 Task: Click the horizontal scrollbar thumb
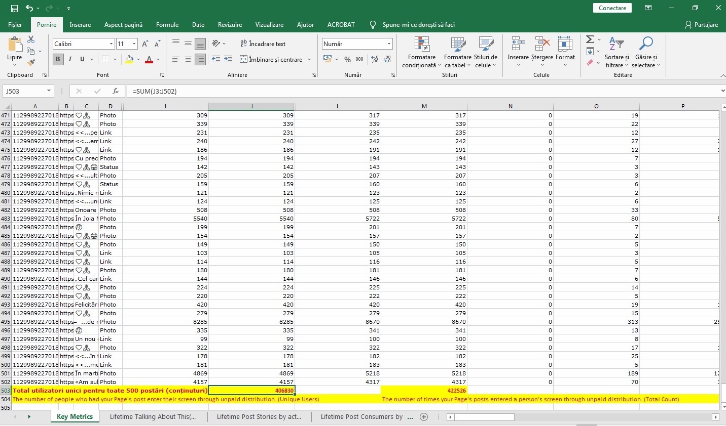pos(484,417)
